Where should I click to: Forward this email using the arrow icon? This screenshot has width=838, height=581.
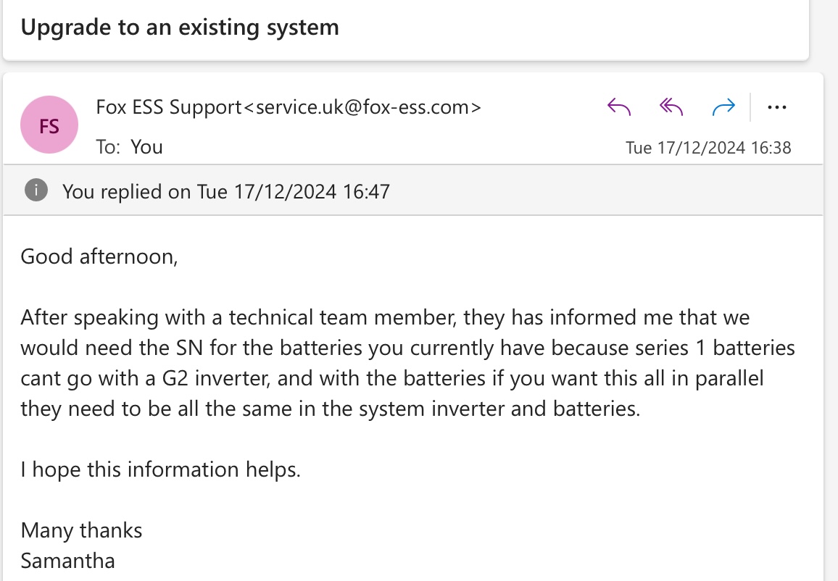723,108
